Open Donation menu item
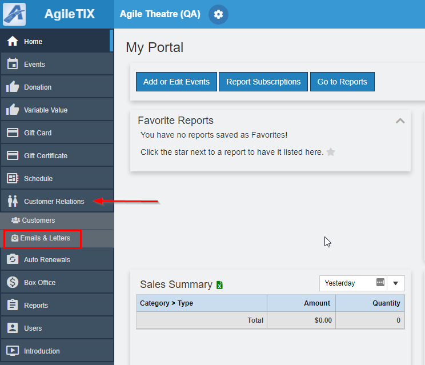Image resolution: width=425 pixels, height=365 pixels. 57,87
